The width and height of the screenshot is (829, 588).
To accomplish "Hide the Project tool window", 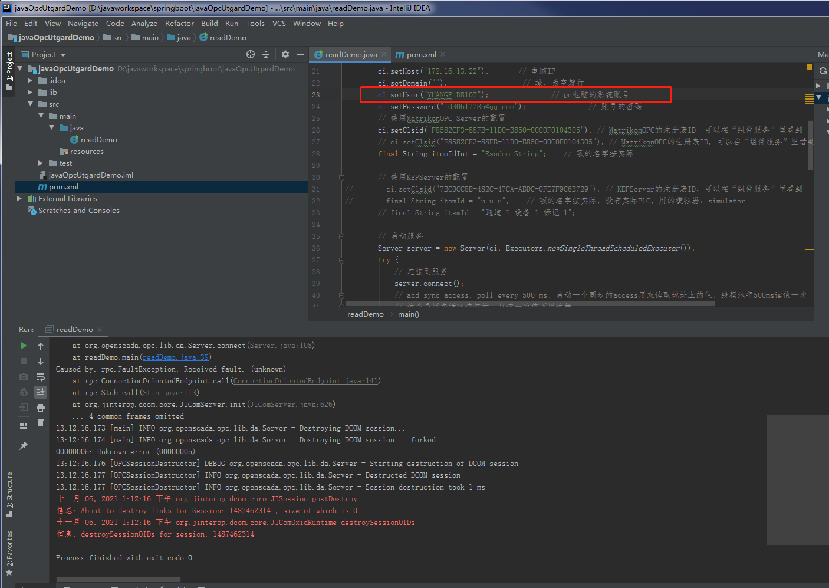I will click(x=301, y=54).
